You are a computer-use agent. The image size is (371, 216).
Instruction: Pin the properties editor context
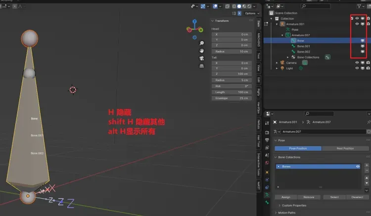point(369,122)
